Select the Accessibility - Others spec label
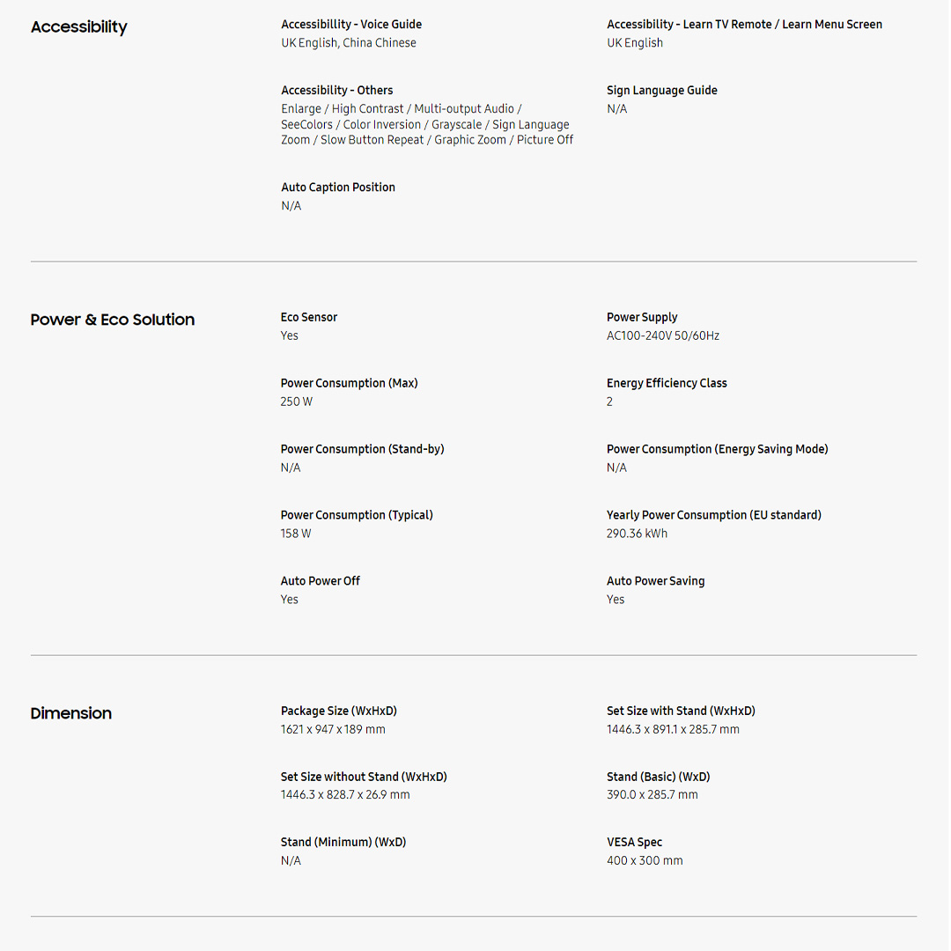Screen dimensions: 951x951 click(337, 91)
